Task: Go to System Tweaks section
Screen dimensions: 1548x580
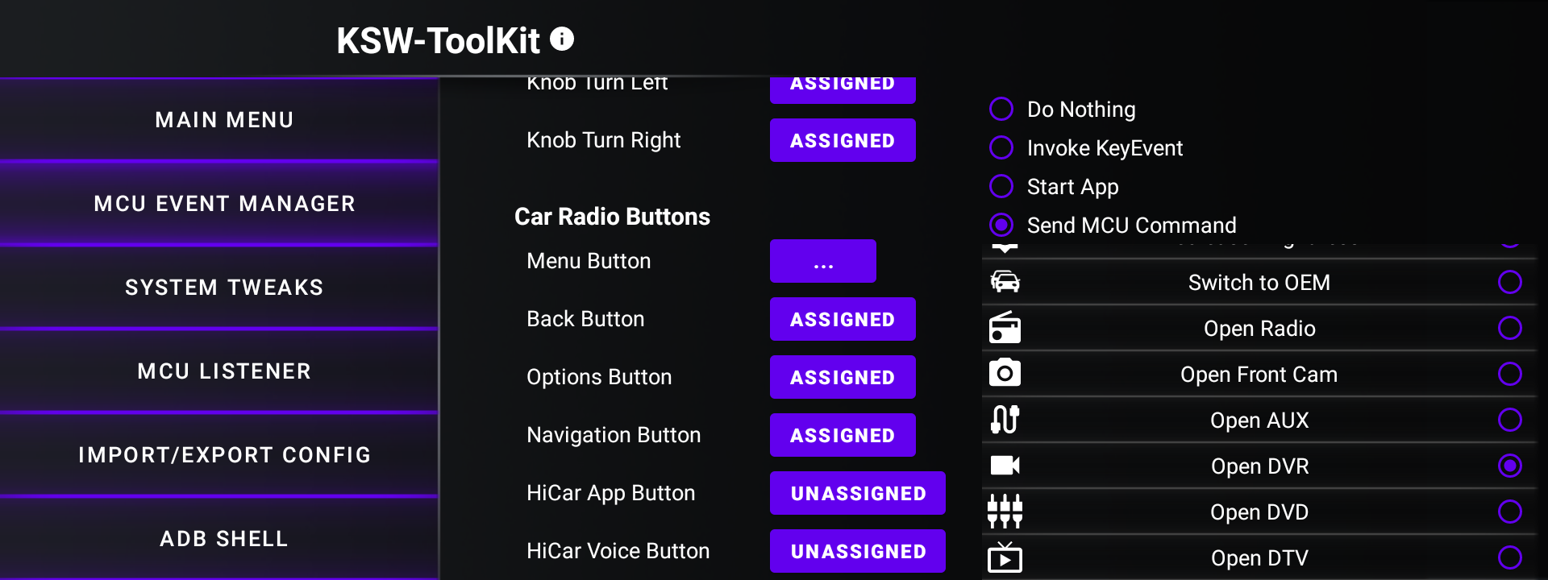Action: pyautogui.click(x=224, y=288)
